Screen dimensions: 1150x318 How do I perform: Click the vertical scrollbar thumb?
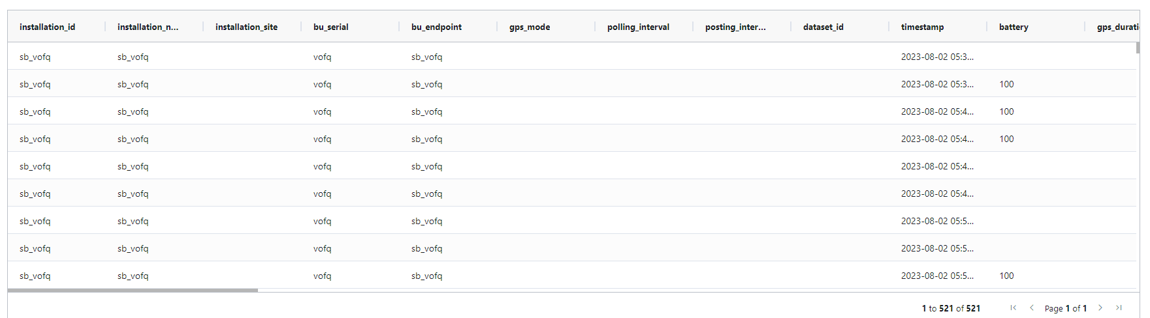tap(1138, 48)
